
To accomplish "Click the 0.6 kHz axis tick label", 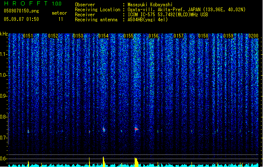I will pos(4,159).
